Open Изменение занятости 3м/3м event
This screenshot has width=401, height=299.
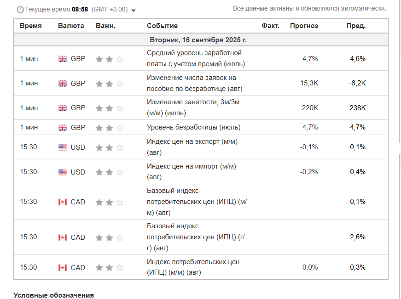(193, 107)
